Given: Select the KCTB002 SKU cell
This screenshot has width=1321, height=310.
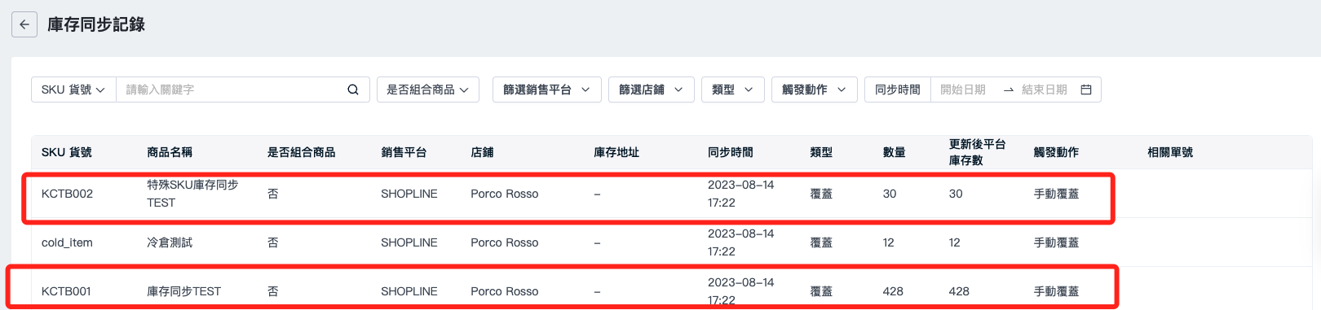Looking at the screenshot, I should [67, 194].
